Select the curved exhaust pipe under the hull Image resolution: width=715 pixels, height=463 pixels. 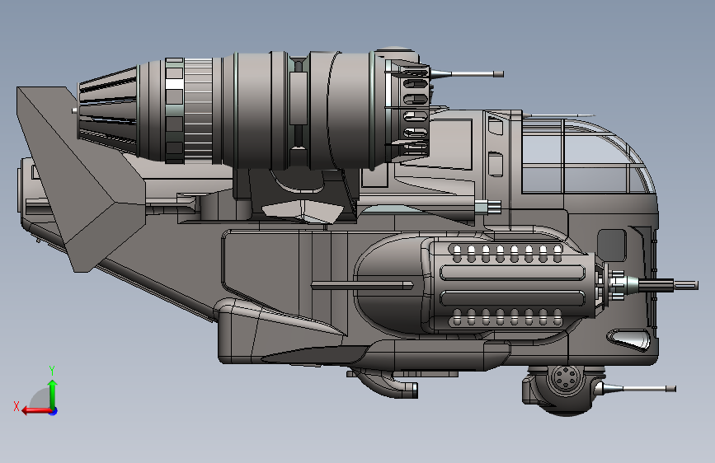point(386,384)
